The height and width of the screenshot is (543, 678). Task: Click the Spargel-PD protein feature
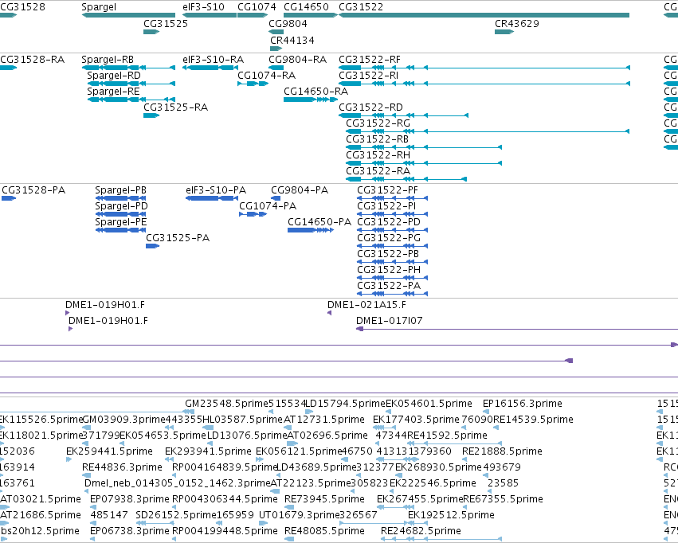coord(120,214)
